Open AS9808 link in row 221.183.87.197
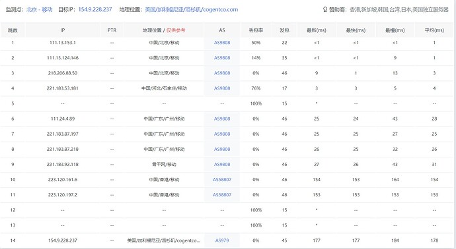The height and width of the screenshot is (249, 456). [x=222, y=134]
